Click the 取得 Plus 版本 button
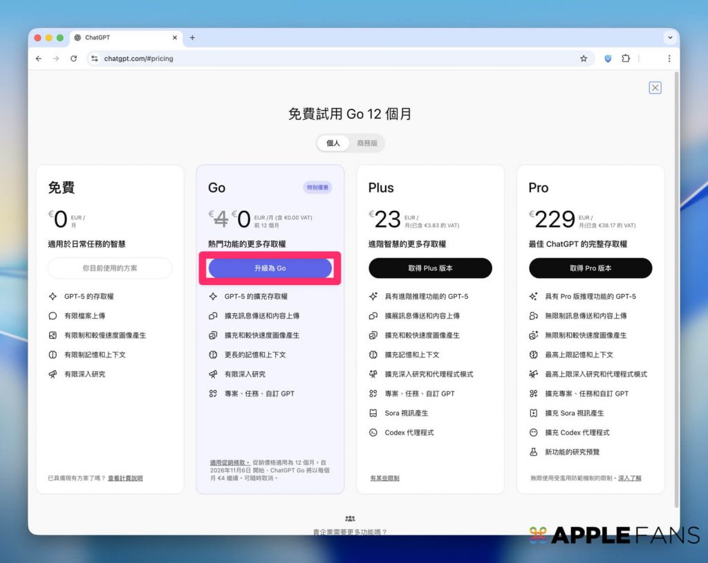Screen dimensions: 708x563 point(430,268)
